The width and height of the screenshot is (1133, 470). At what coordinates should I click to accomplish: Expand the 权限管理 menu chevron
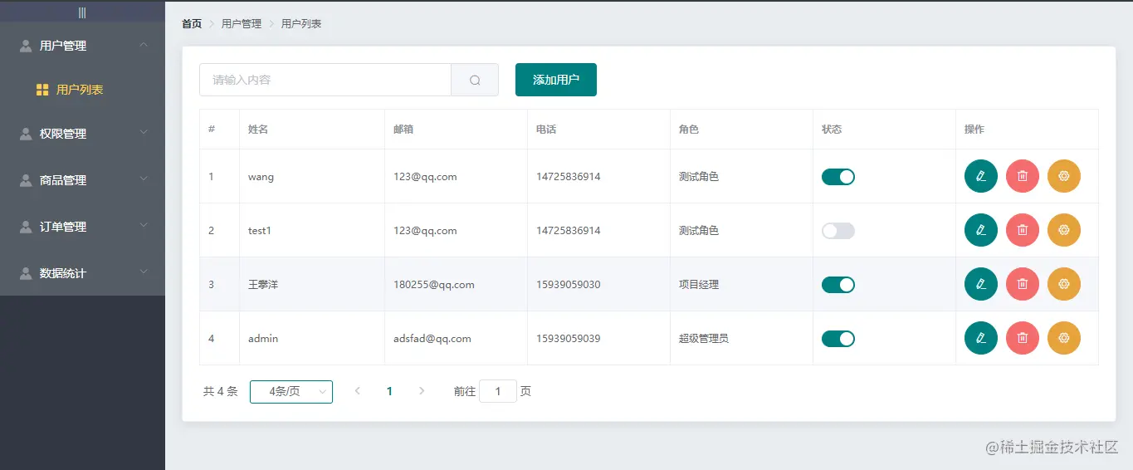click(144, 133)
